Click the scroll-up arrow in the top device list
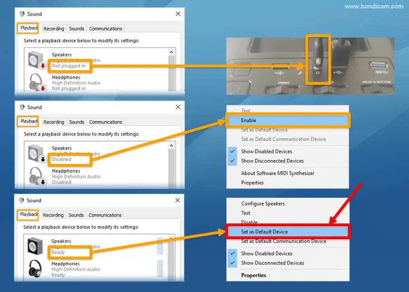 pyautogui.click(x=172, y=52)
